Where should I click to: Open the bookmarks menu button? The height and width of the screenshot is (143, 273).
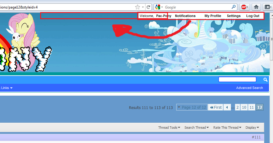(268, 7)
